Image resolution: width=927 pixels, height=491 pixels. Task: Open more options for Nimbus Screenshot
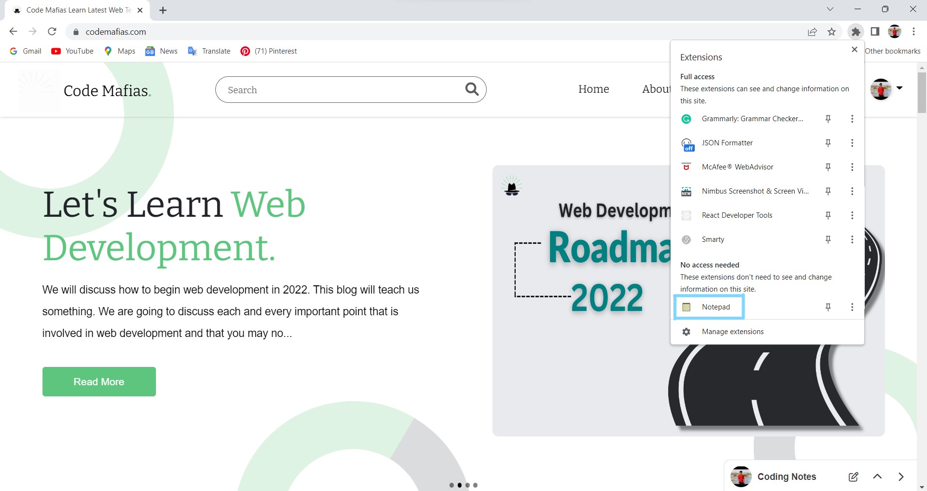point(852,191)
